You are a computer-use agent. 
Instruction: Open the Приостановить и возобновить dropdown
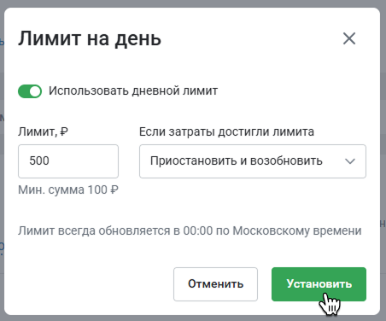point(253,161)
